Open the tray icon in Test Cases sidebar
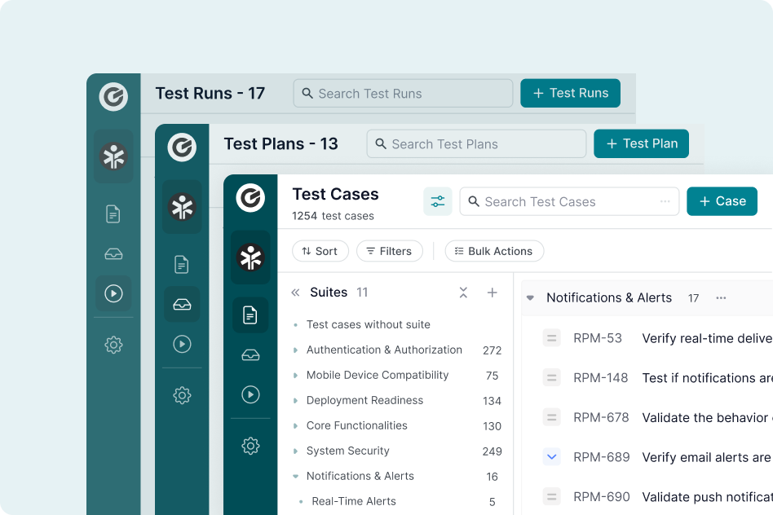 tap(250, 354)
